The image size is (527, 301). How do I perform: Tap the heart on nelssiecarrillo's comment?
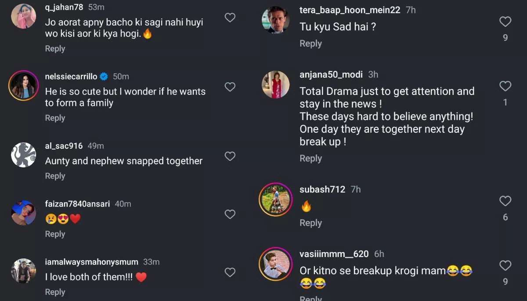coord(230,87)
